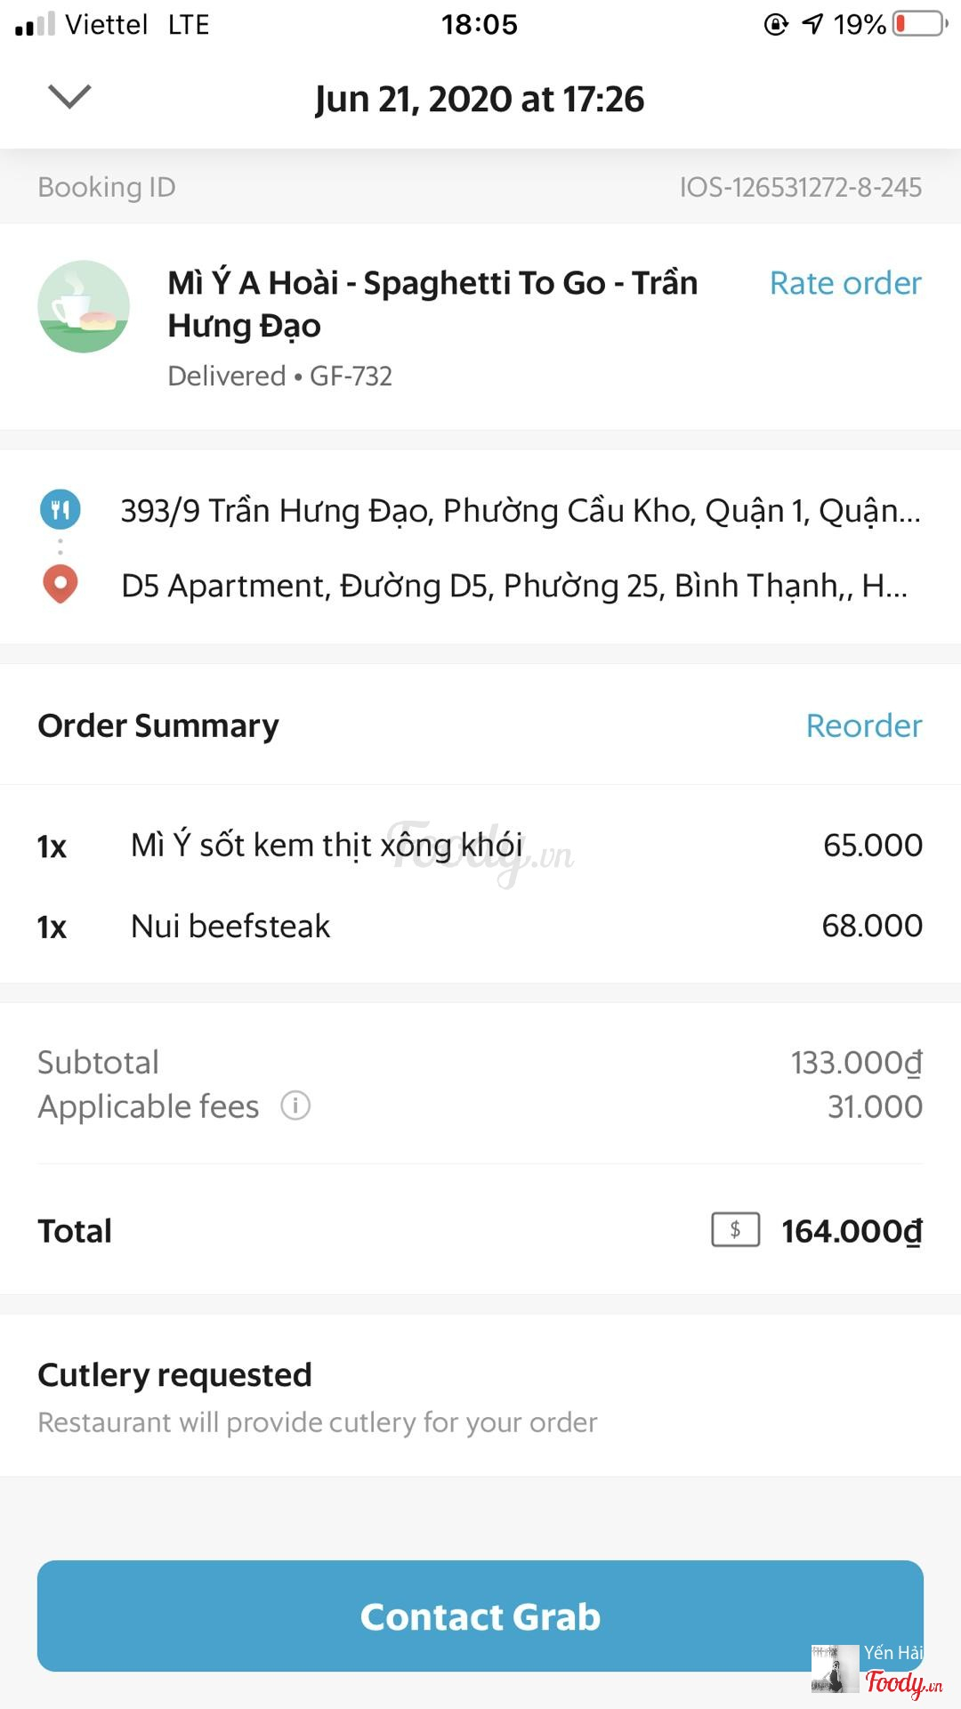Tap the battery indicator in status bar
The height and width of the screenshot is (1709, 961).
920,24
